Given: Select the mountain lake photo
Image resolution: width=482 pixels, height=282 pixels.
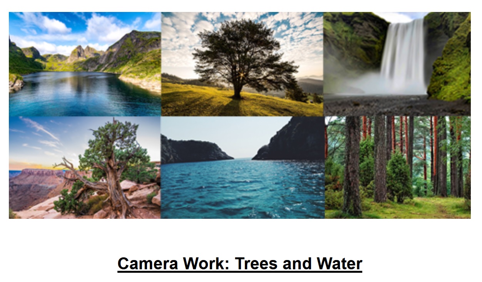Looking at the screenshot, I should pos(85,64).
